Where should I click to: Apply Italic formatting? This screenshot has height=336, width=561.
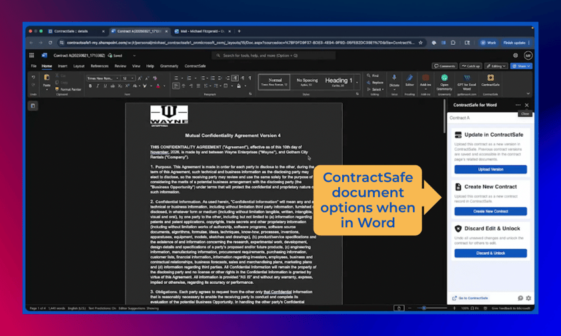tap(97, 86)
